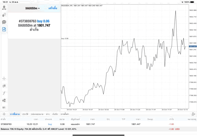
Task: Open the trade arrows icon in sidebar
Action: (4, 15)
